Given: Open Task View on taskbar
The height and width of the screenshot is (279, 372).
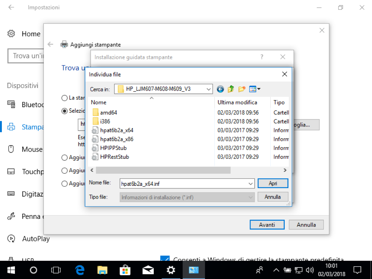Looking at the screenshot, I should tap(56, 270).
